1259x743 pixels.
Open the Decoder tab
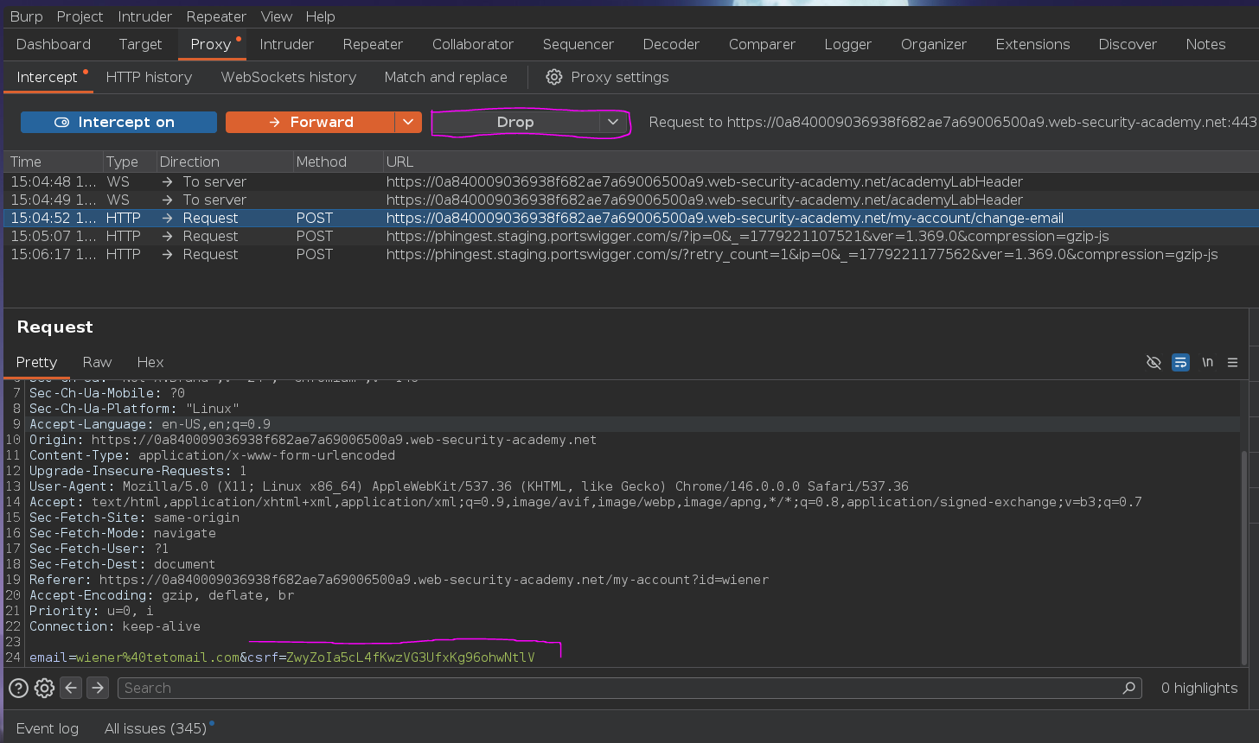click(x=671, y=44)
